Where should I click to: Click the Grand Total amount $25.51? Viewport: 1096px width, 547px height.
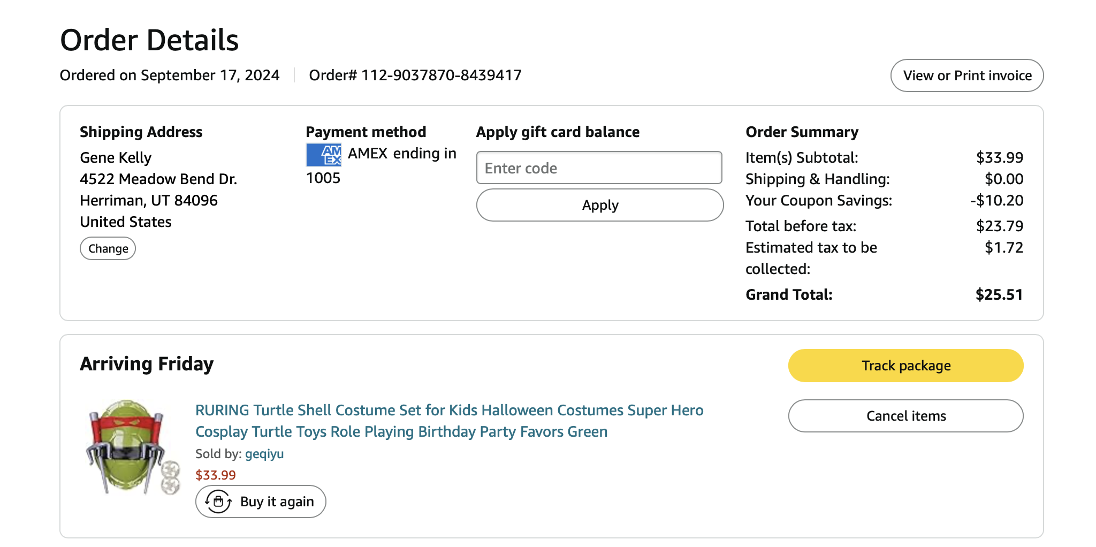(x=999, y=295)
